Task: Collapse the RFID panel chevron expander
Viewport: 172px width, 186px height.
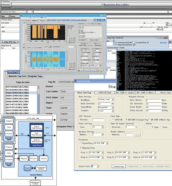Action: click(x=6, y=72)
